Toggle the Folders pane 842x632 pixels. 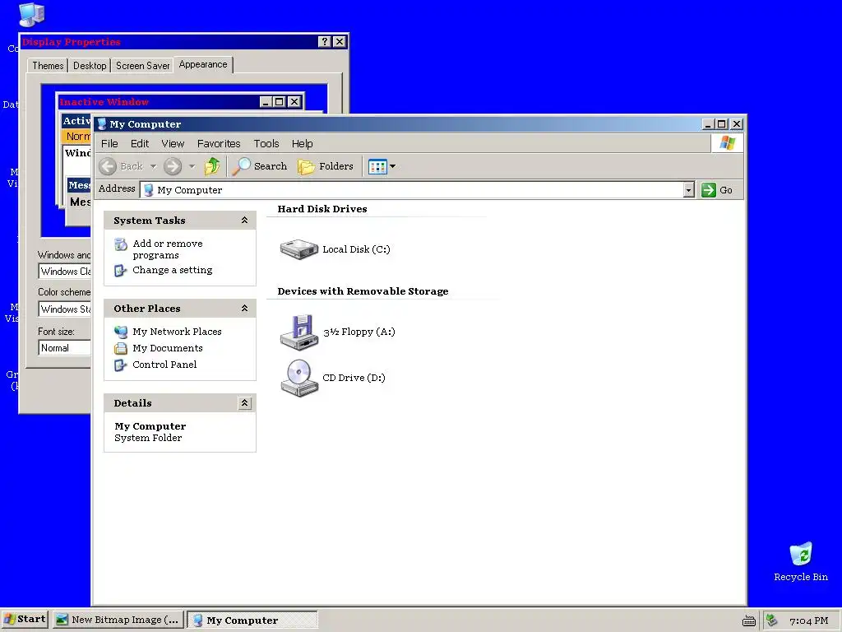(x=326, y=166)
